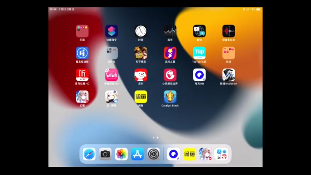This screenshot has height=175, width=311.
Task: Open App Library in the dock
Action: [222, 154]
